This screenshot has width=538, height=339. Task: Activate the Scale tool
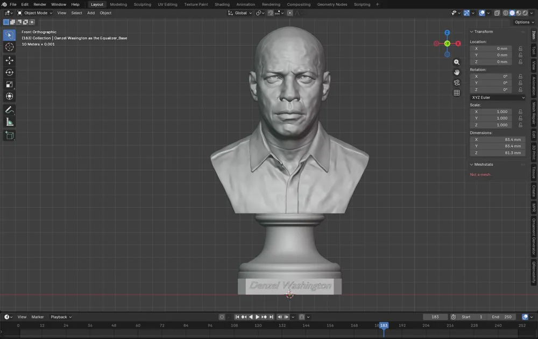pyautogui.click(x=9, y=84)
